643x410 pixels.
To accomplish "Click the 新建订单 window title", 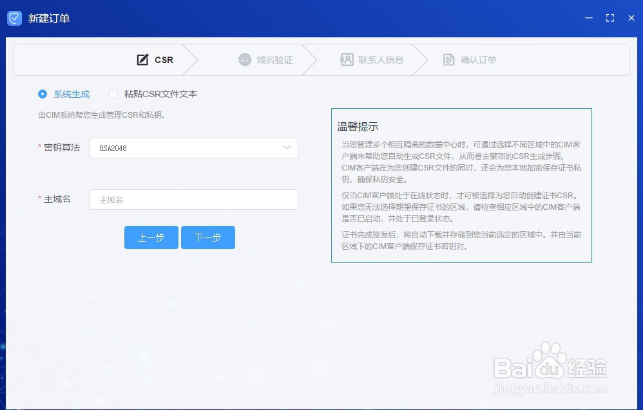I will [49, 19].
